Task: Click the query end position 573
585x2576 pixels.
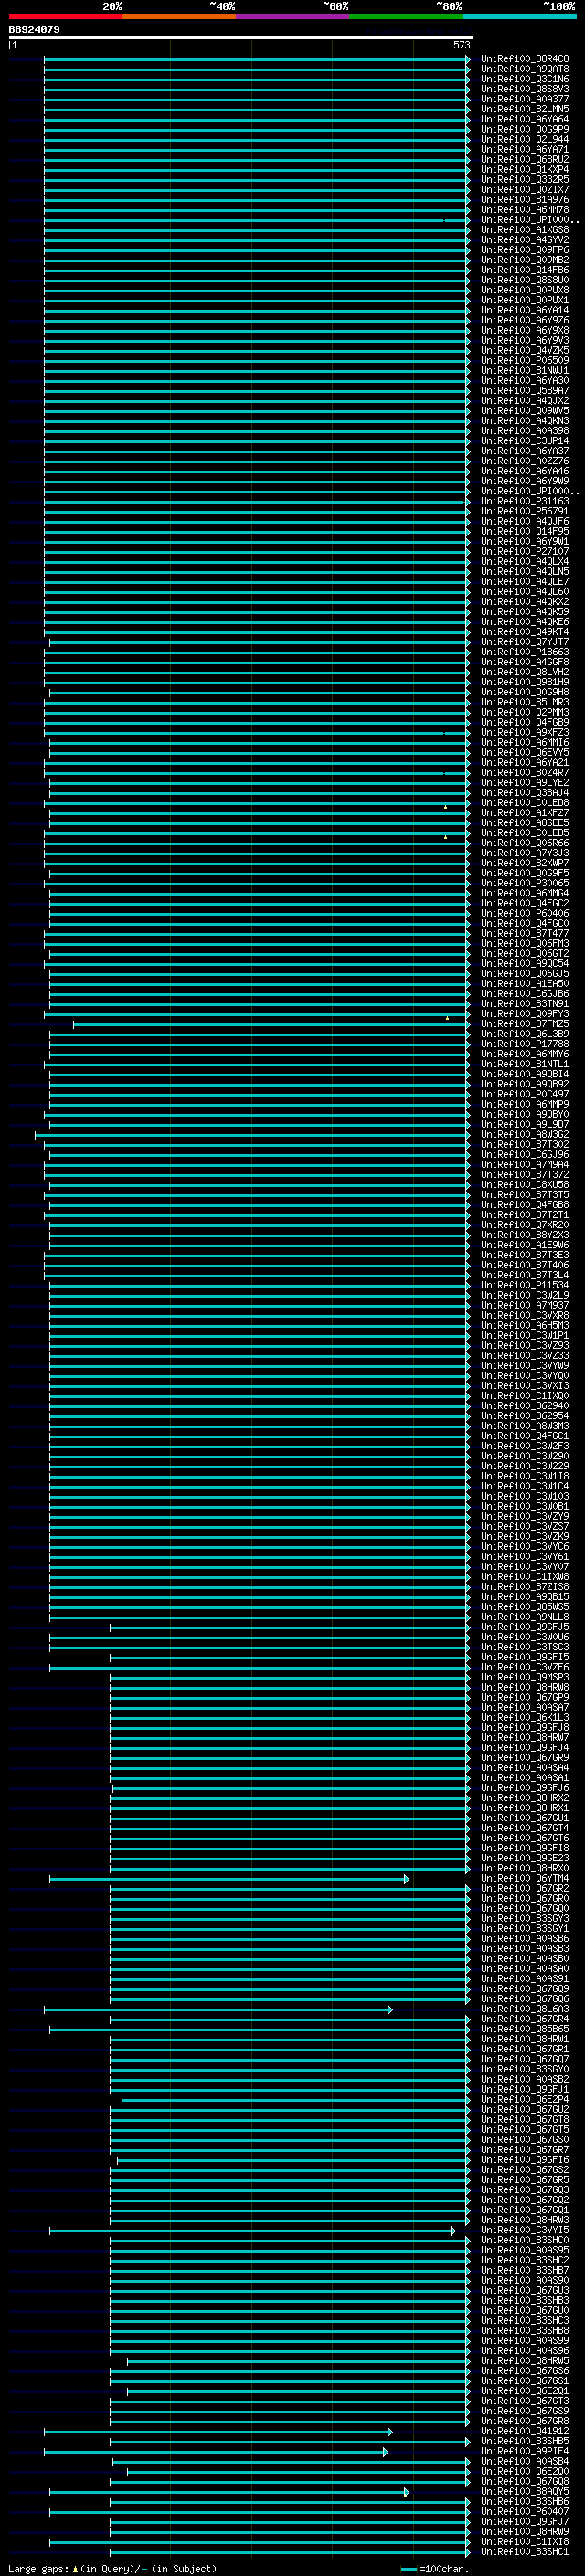Action: point(461,45)
